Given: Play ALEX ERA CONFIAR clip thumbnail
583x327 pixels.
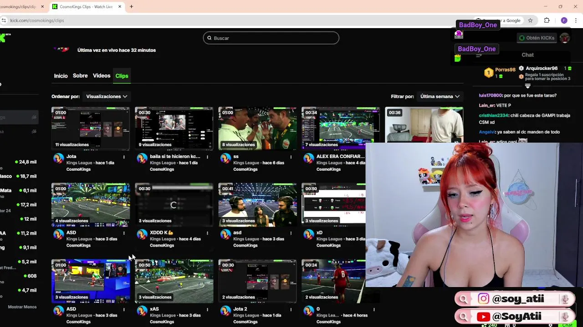Looking at the screenshot, I should [x=341, y=129].
